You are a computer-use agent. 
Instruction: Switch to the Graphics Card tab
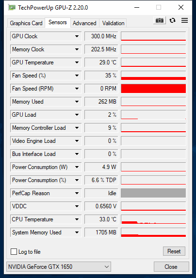pos(26,23)
